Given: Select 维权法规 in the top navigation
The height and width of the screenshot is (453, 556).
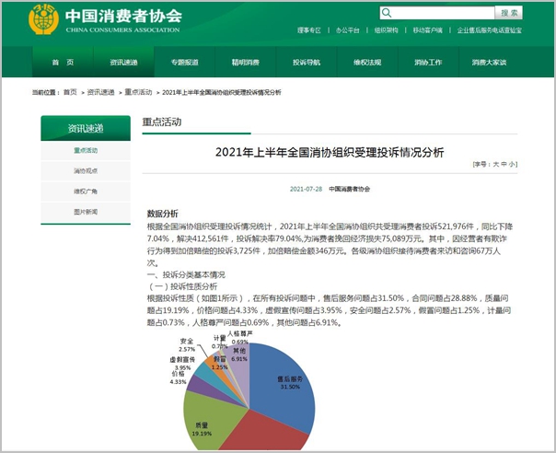Looking at the screenshot, I should [368, 62].
